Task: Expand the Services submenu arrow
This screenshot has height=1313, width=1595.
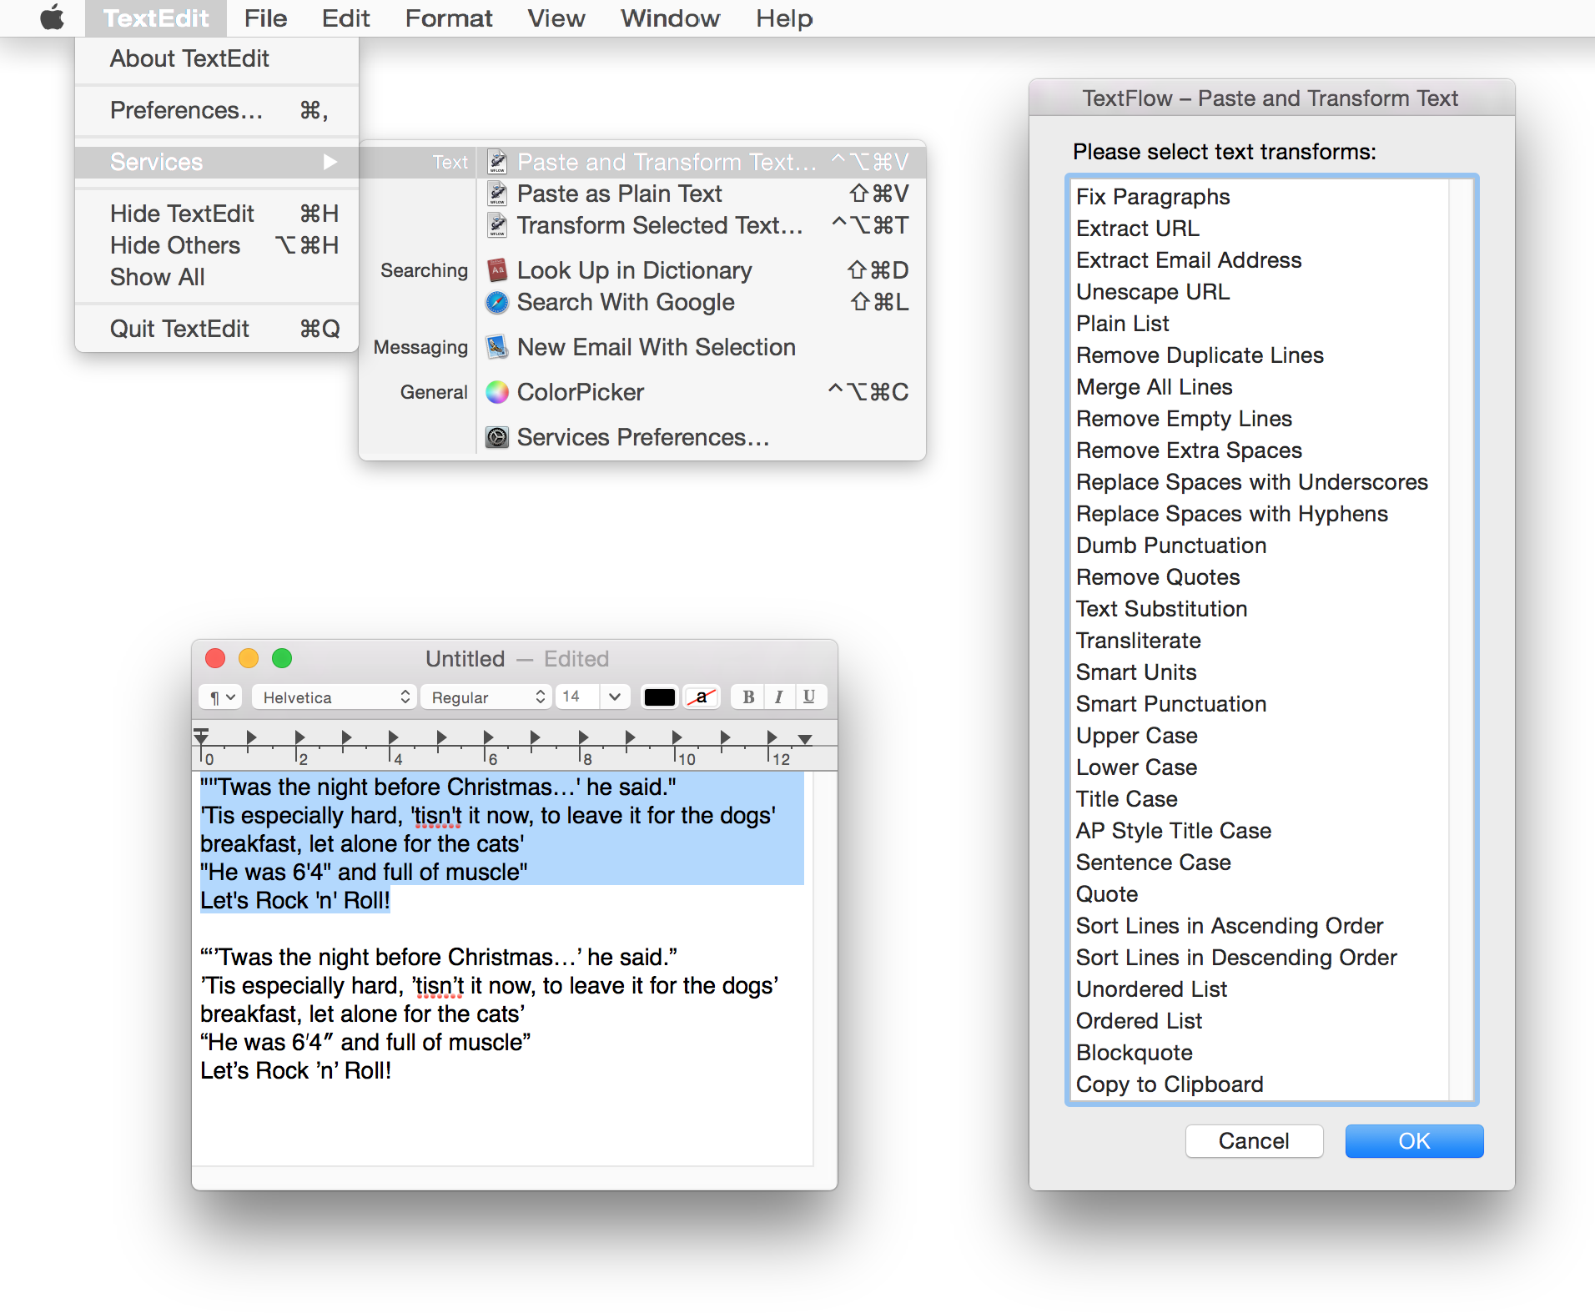Action: (x=330, y=162)
